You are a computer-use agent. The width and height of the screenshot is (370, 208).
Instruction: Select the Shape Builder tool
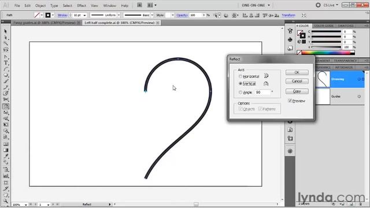pyautogui.click(x=6, y=131)
